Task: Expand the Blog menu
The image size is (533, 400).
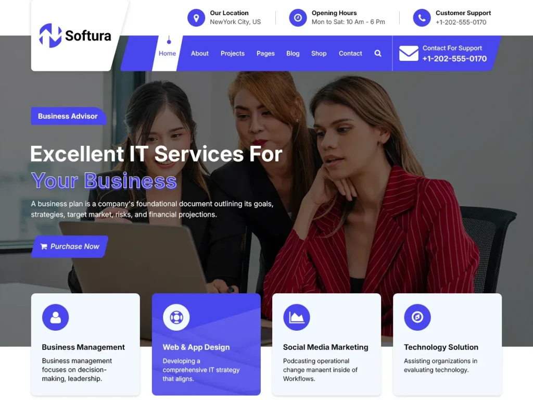Action: (293, 54)
